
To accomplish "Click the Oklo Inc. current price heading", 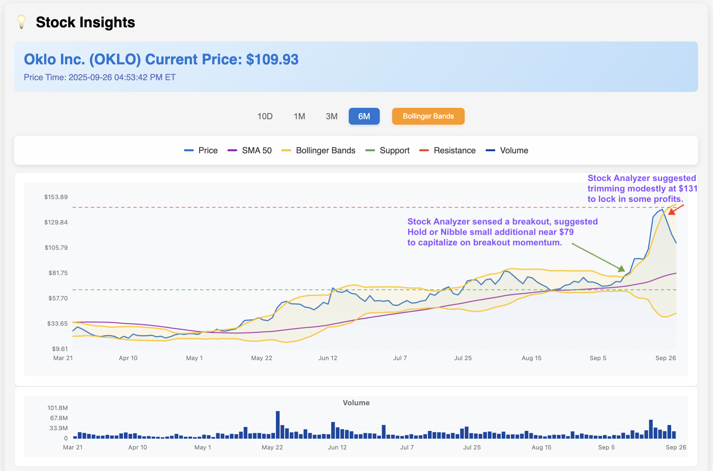I will coord(161,59).
